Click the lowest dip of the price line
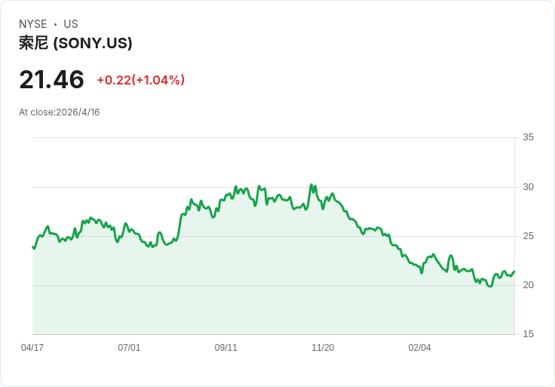555x387 pixels. [489, 287]
